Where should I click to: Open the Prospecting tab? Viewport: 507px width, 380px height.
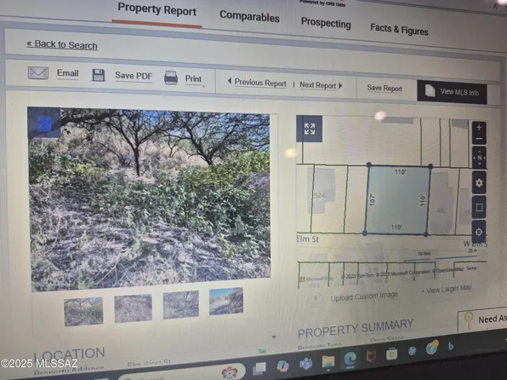click(326, 23)
